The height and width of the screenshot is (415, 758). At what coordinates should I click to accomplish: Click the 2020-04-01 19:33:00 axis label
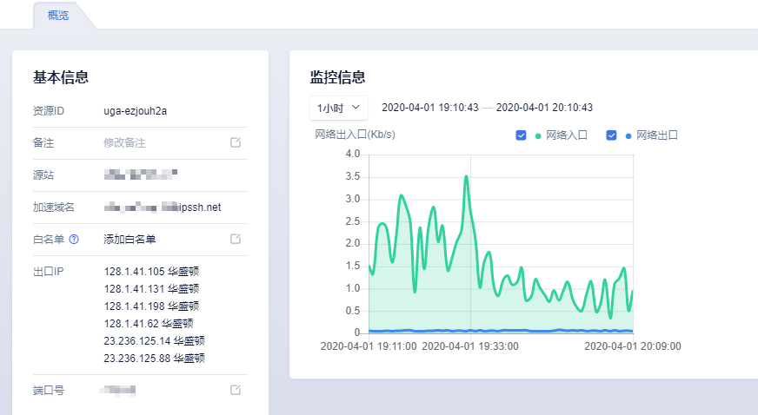point(470,346)
